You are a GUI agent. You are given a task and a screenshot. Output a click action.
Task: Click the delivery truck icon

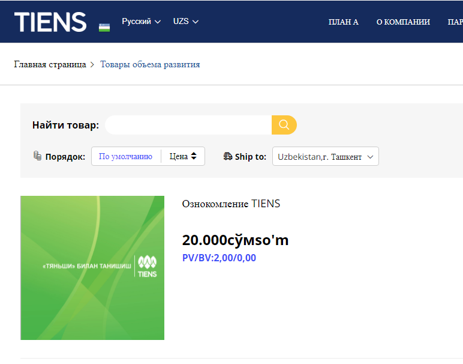click(x=228, y=156)
